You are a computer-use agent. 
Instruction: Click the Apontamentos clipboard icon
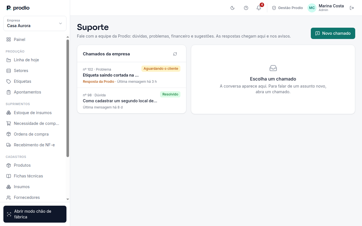click(9, 92)
